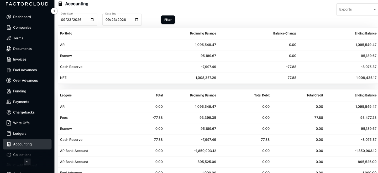Viewport: 378px width, 173px height.
Task: Click Cash Reserve balance change -77.88
Action: [291, 67]
